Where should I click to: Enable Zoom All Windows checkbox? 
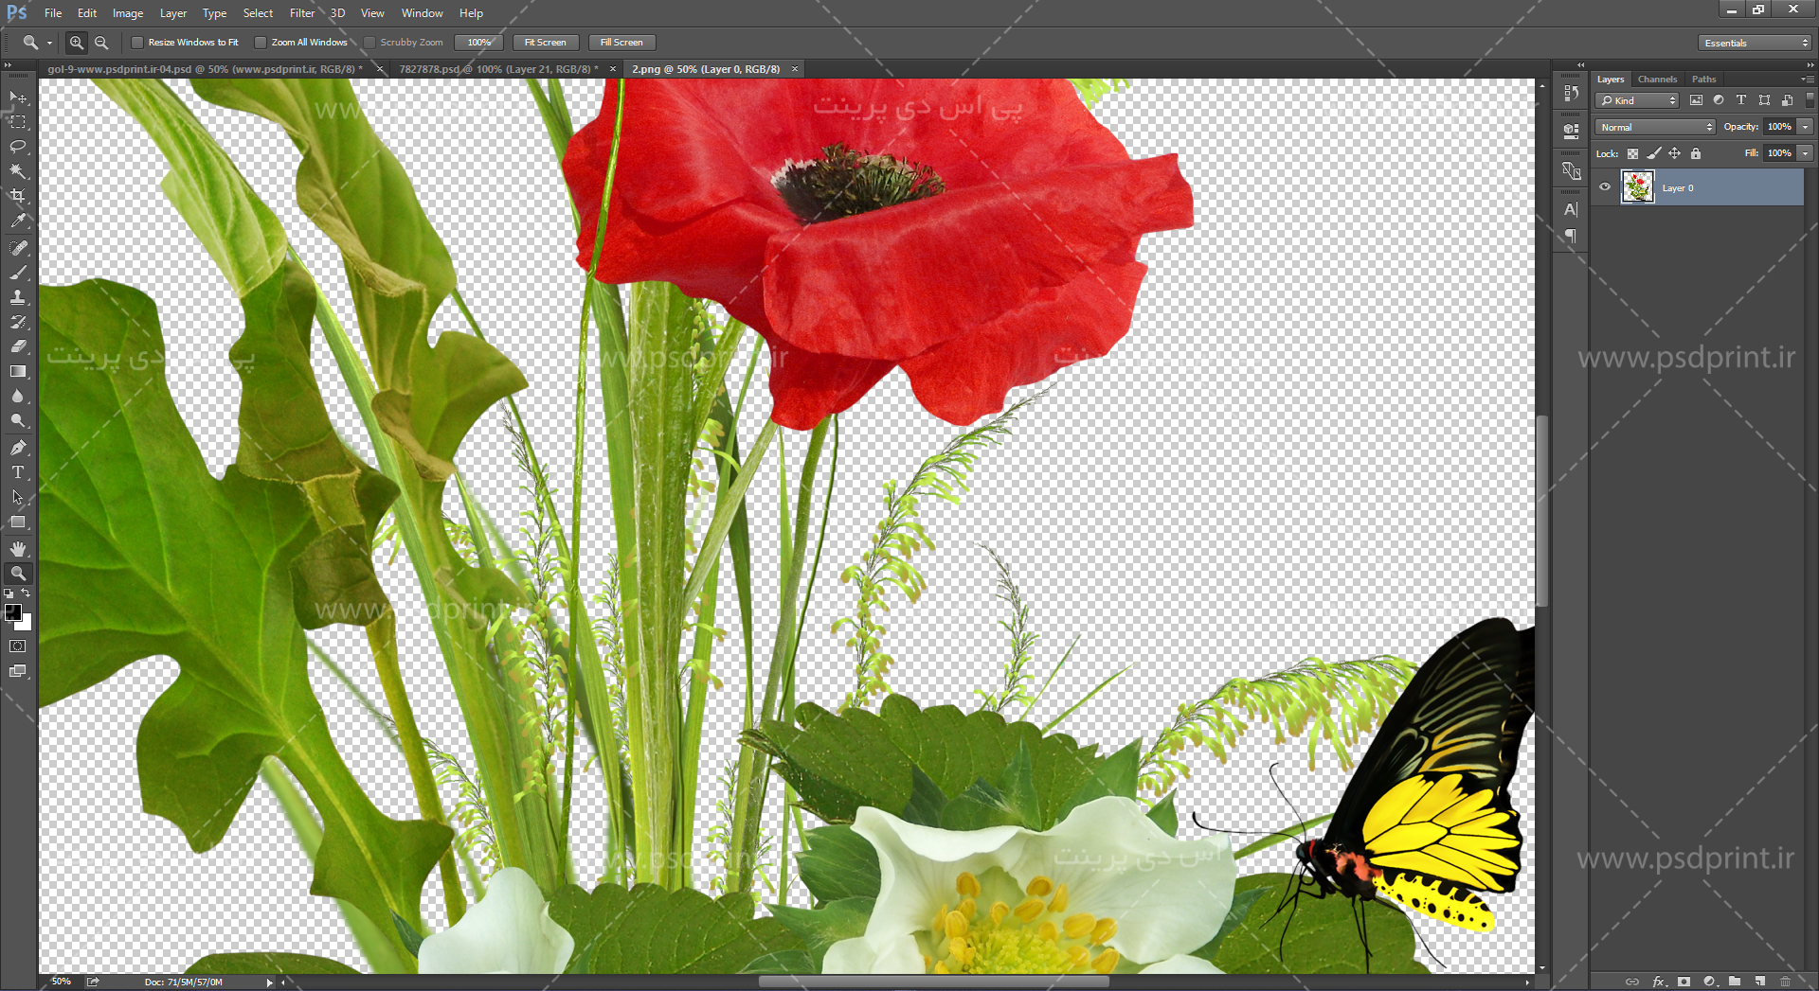[x=261, y=43]
